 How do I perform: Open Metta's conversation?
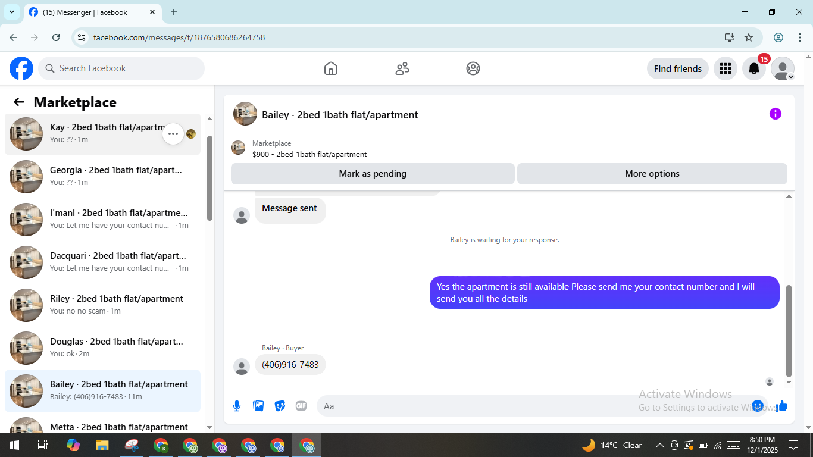[102, 424]
